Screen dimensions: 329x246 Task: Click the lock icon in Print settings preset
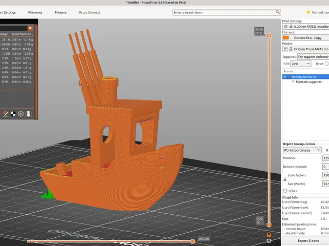[291, 27]
